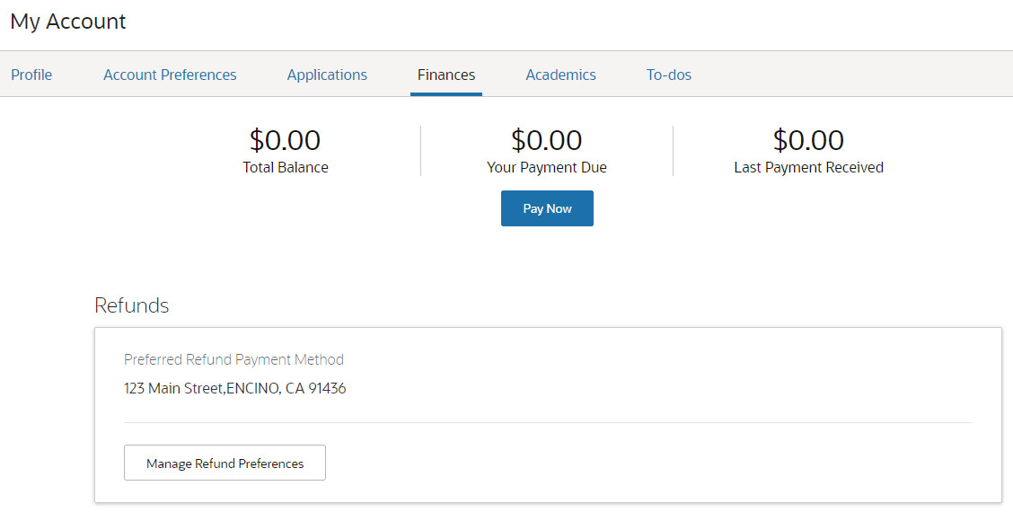Go to the Applications tab
Viewport: 1013px width, 521px height.
pos(327,75)
